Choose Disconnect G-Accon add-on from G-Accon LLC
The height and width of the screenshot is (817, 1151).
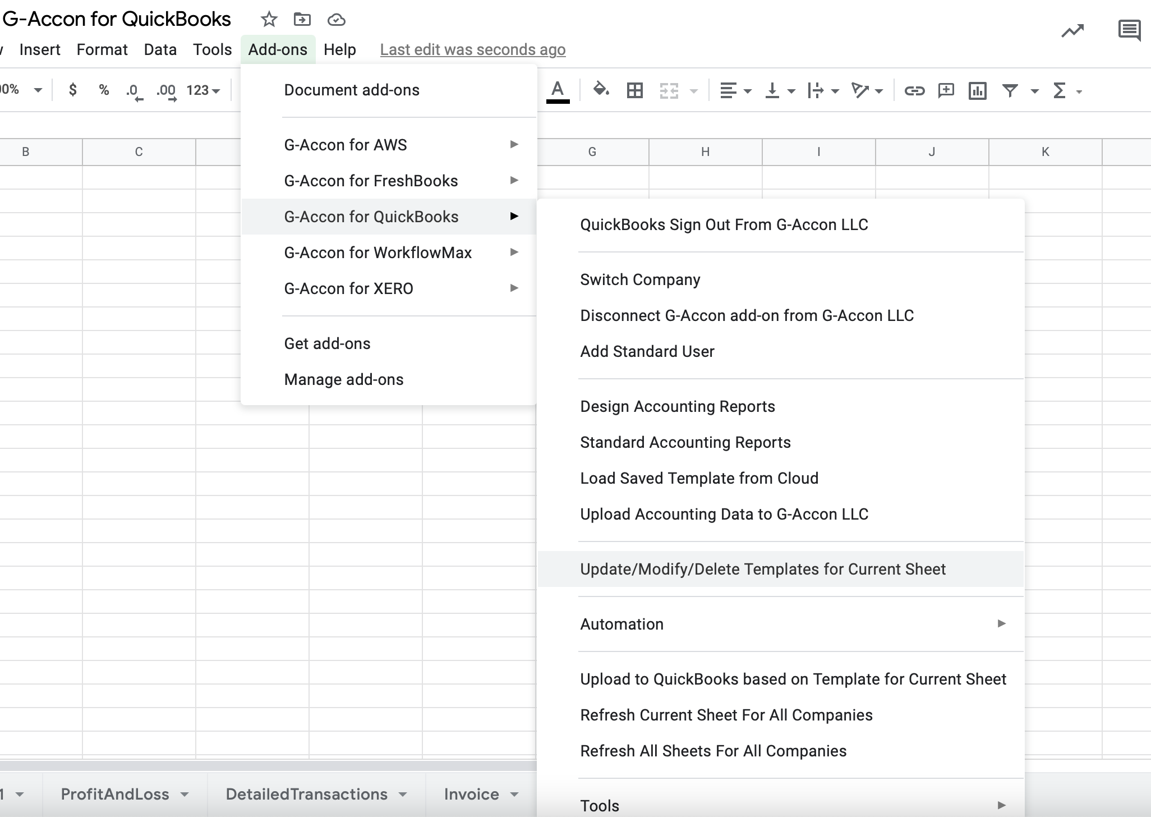click(781, 315)
